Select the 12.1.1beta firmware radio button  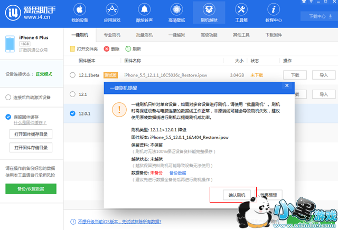click(x=73, y=75)
